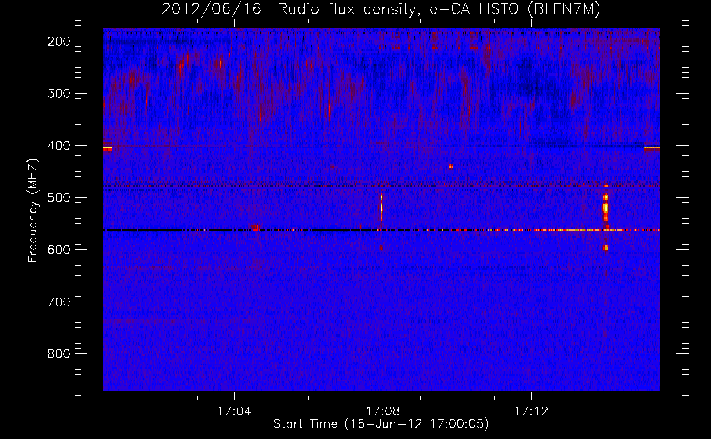
Task: Click the 300 frequency tick label
Action: (59, 94)
